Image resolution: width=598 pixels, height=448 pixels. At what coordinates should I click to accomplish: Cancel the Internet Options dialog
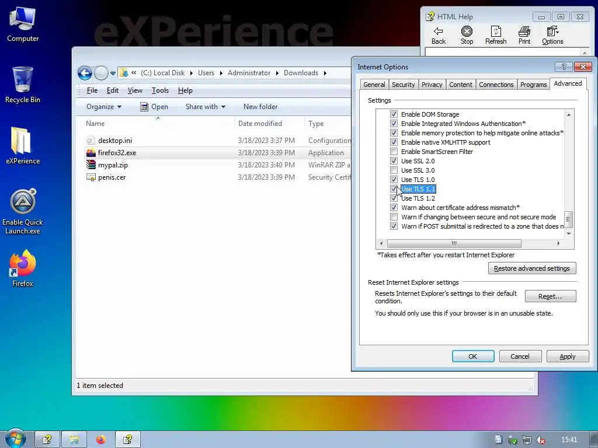[520, 356]
